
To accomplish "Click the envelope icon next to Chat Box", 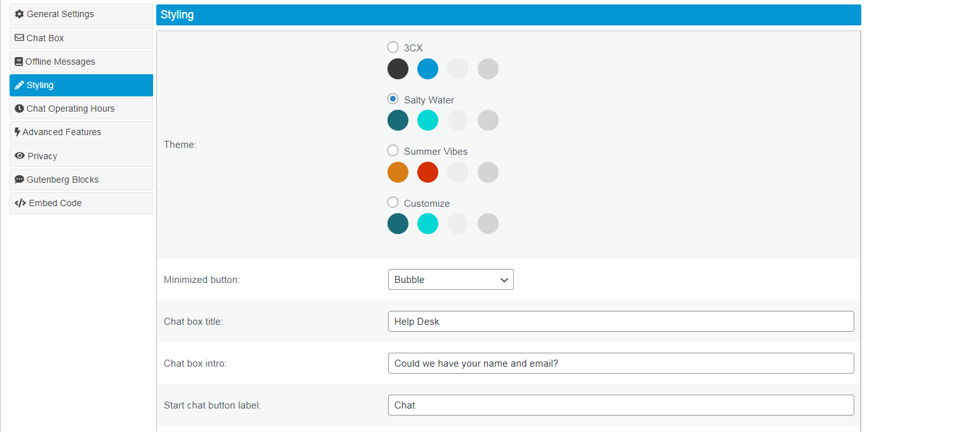I will coord(19,38).
